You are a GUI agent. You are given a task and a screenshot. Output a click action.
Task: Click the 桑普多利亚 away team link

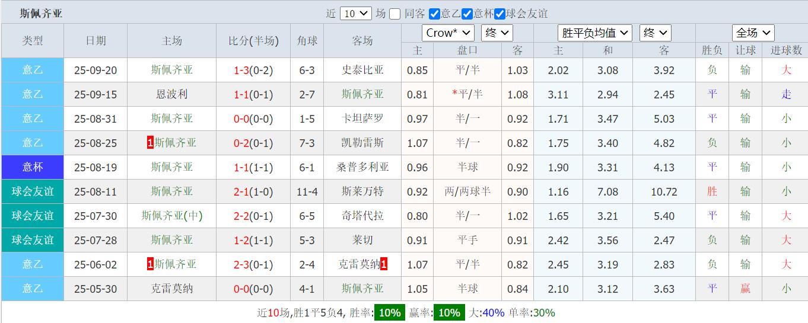tap(362, 167)
